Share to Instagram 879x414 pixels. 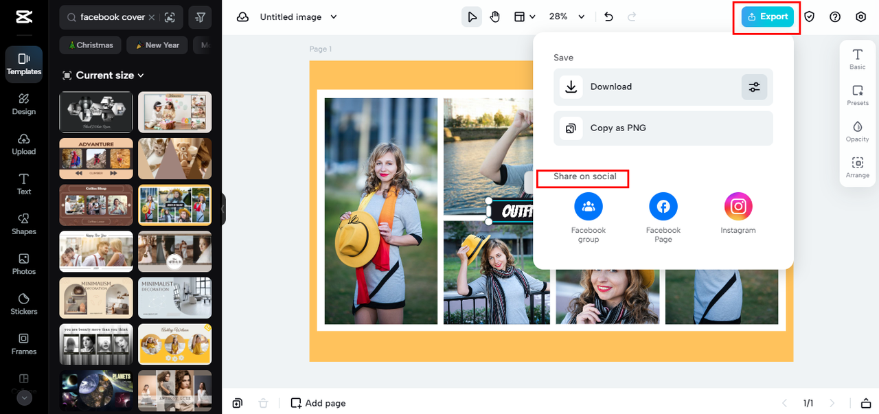point(738,214)
